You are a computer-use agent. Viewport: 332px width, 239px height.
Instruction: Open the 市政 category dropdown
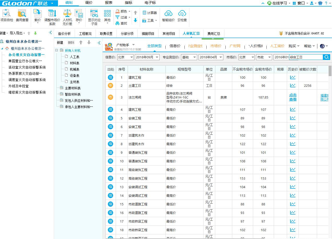264,57
